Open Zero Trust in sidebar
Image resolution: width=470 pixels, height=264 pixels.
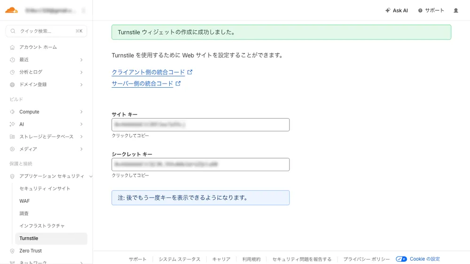coord(31,251)
